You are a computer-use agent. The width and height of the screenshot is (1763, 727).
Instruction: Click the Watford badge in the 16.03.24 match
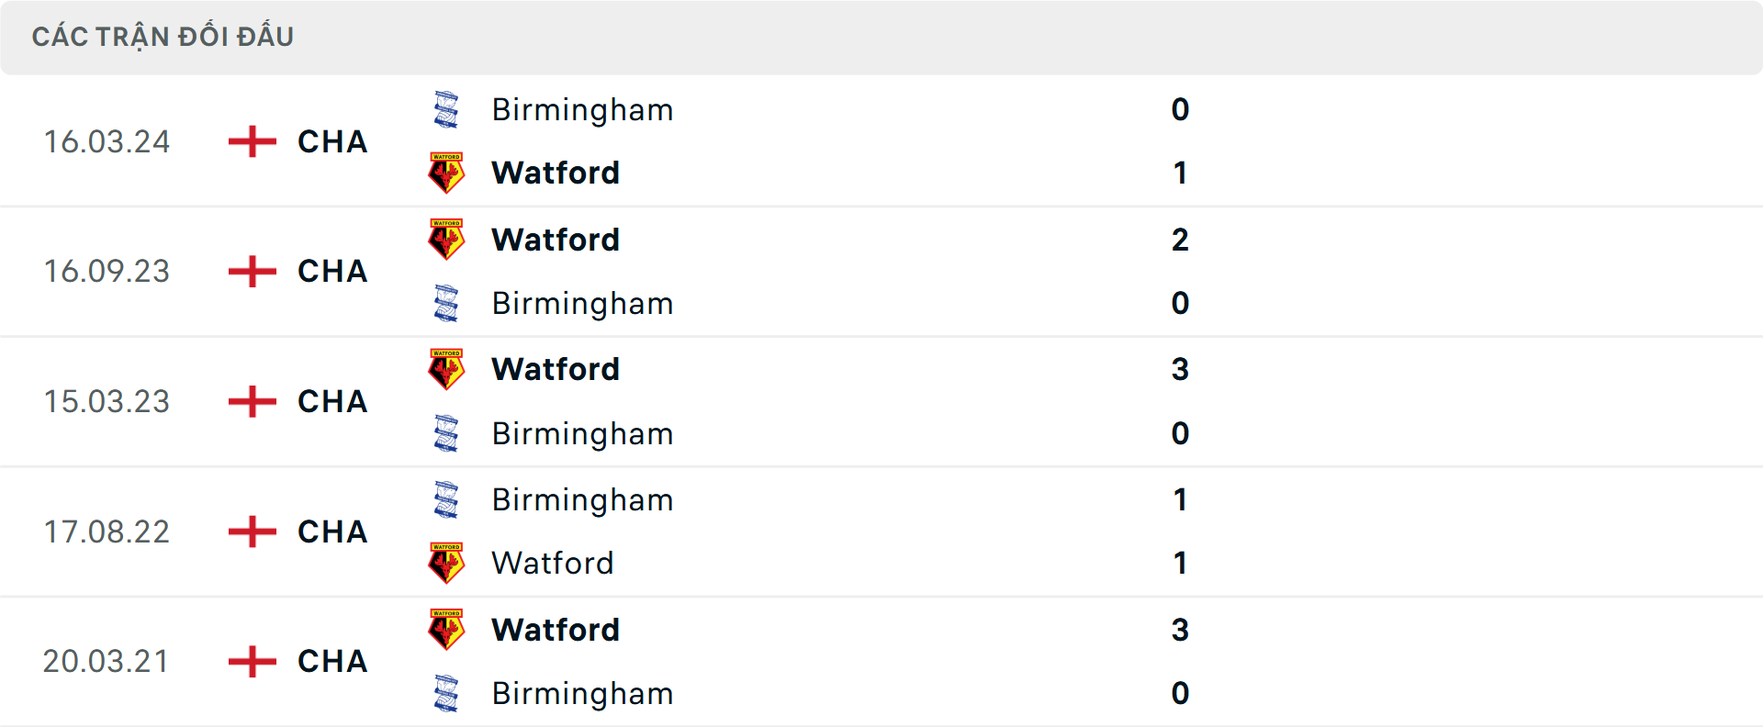click(x=446, y=173)
